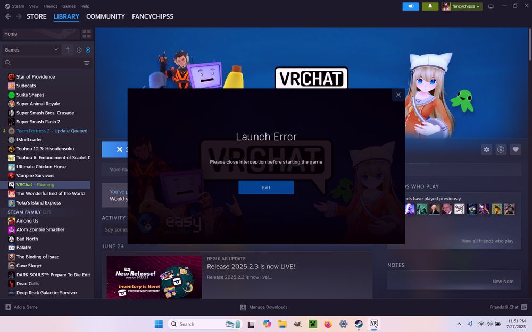Screen dimensions: 532x332
Task: Open Release 2025.2.3 is now LIVE news
Action: click(x=251, y=266)
